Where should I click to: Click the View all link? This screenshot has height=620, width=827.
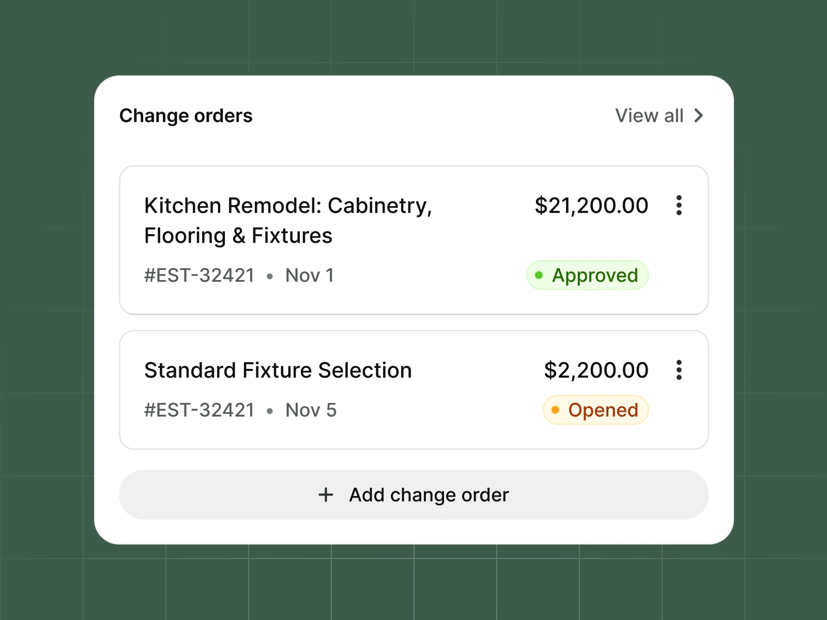pyautogui.click(x=650, y=115)
